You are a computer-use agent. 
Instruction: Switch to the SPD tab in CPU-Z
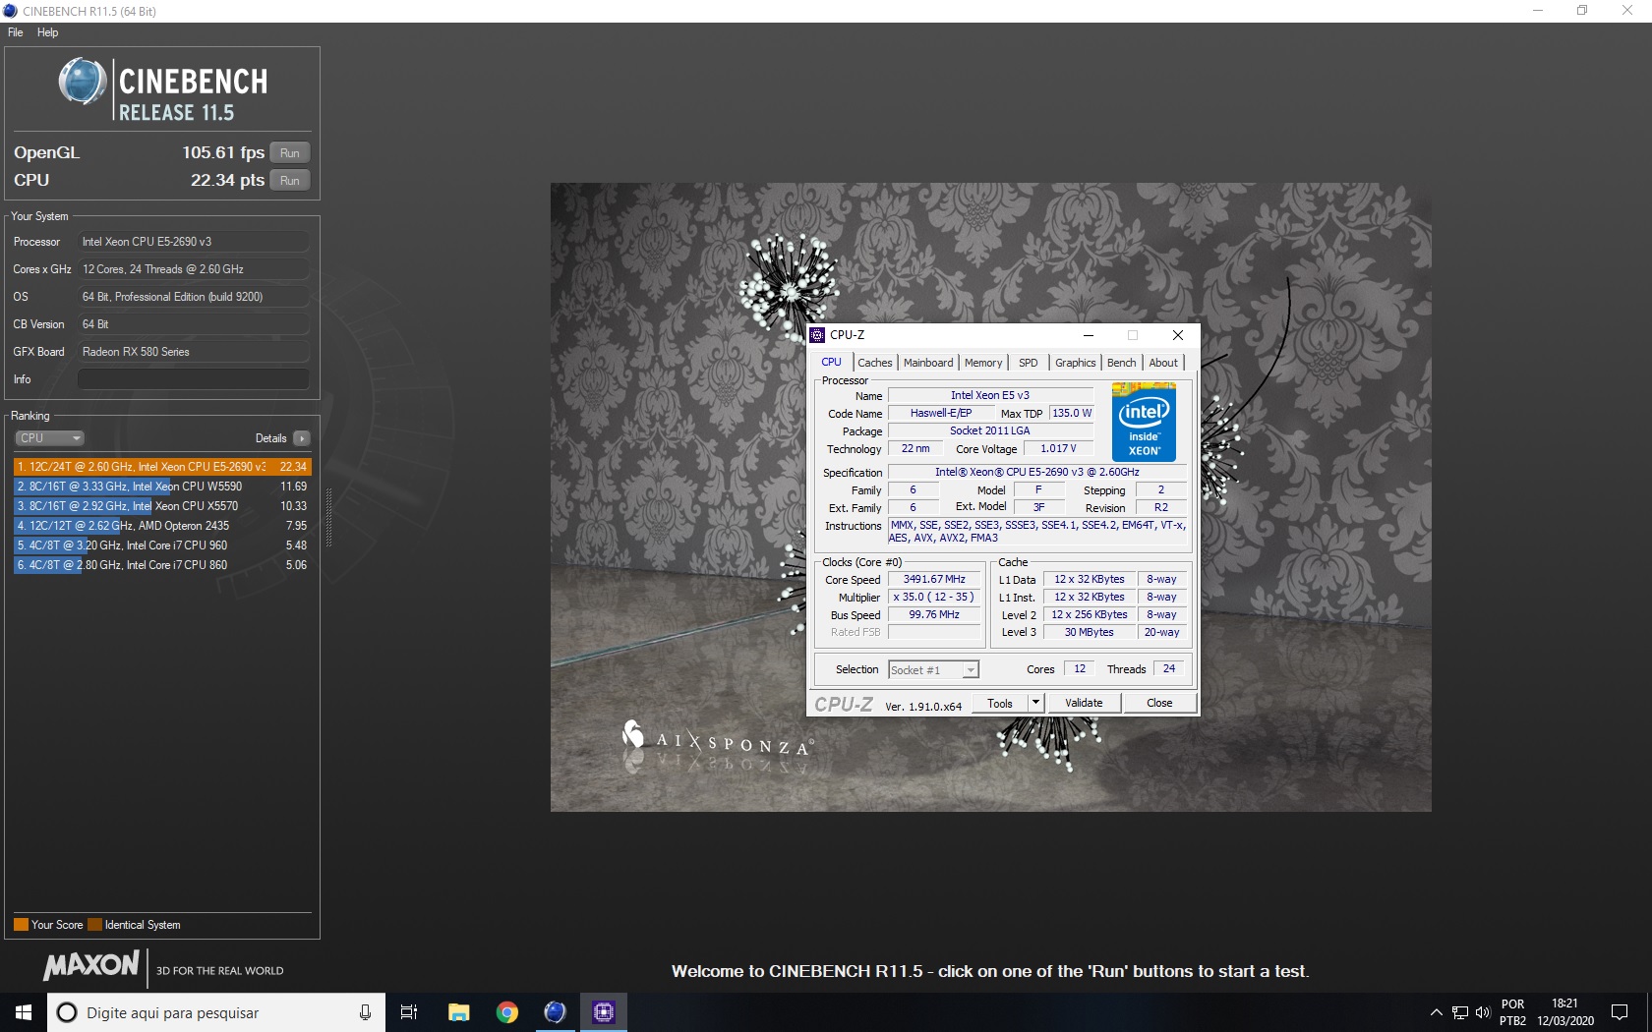click(1029, 363)
